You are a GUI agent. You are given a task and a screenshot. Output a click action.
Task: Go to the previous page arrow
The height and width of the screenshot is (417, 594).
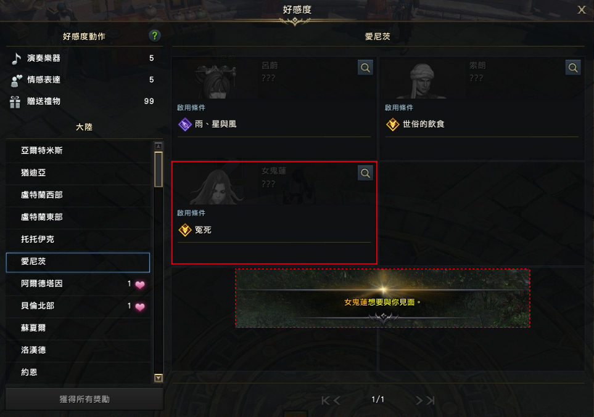pyautogui.click(x=337, y=400)
